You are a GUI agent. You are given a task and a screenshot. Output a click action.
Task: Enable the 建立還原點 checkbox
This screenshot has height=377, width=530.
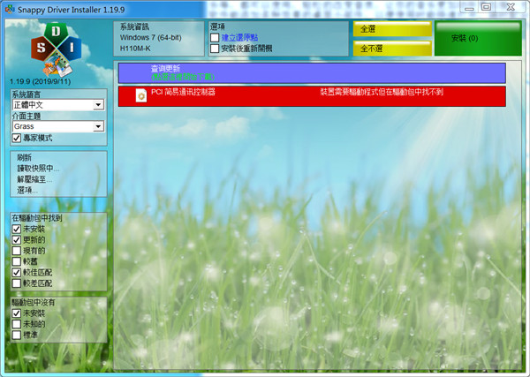pyautogui.click(x=215, y=38)
